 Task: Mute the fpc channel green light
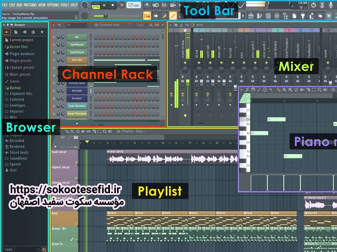(54, 37)
